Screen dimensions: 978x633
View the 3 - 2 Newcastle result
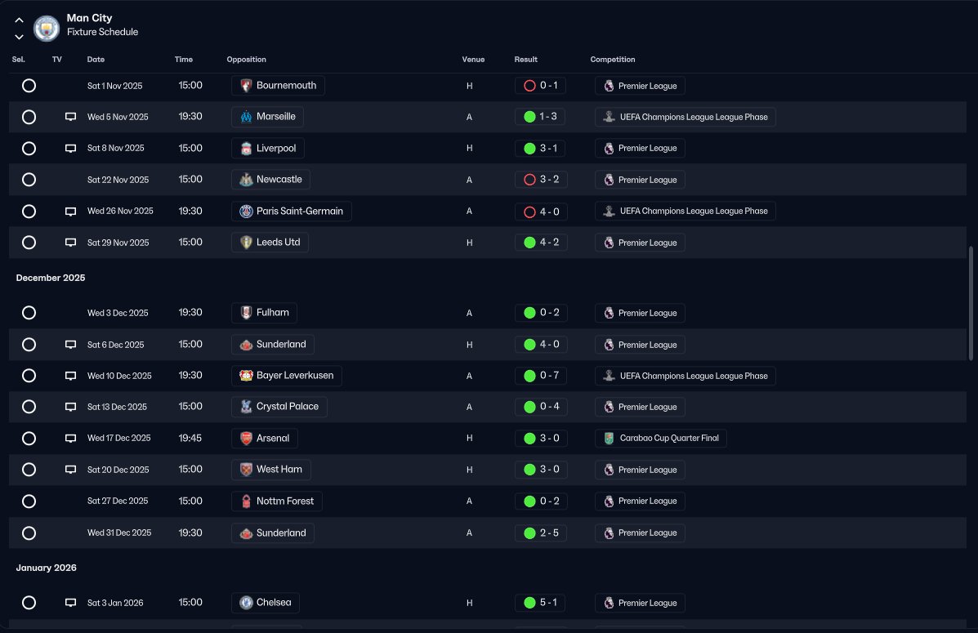(541, 180)
